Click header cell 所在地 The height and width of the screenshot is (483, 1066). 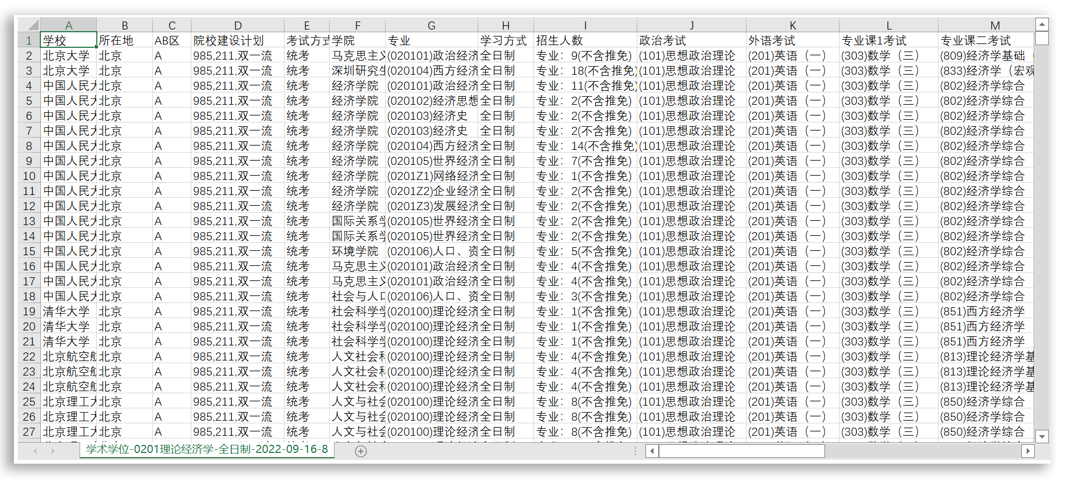(125, 40)
